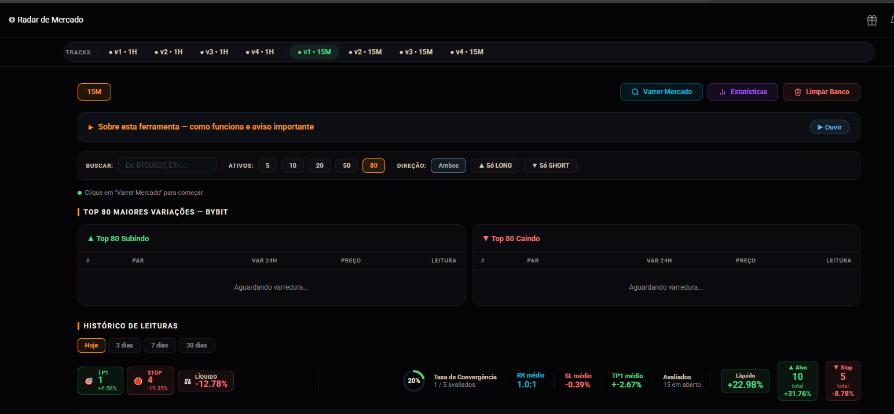This screenshot has height=414, width=894.
Task: Click Top 80 Caindo heading
Action: (511, 239)
